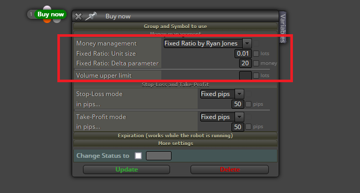The image size is (360, 193).
Task: Select the Buy now block node
Action: 51,14
